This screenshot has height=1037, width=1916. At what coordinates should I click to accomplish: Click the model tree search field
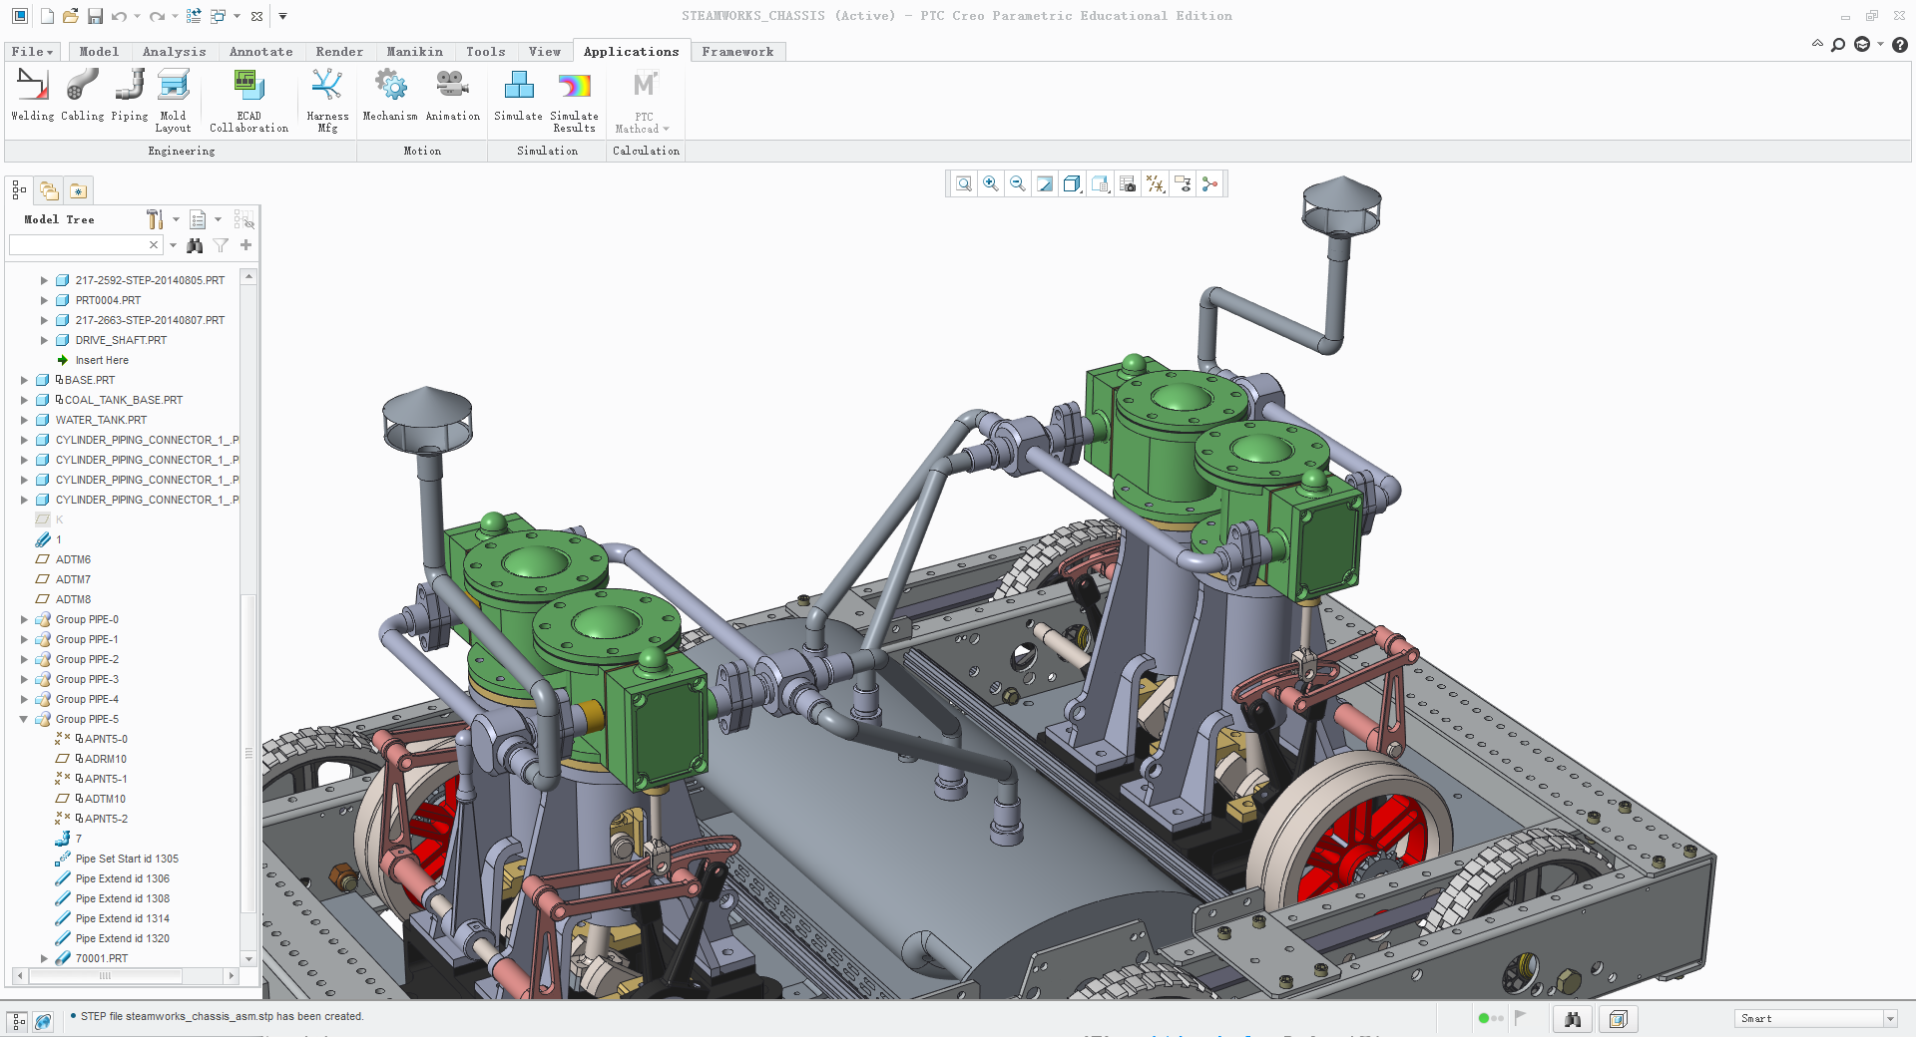pos(78,244)
